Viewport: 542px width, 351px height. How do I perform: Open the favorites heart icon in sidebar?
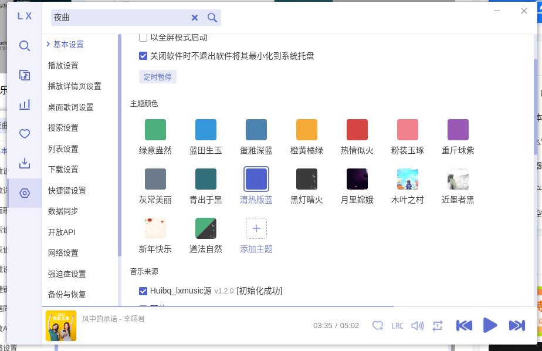[x=25, y=134]
